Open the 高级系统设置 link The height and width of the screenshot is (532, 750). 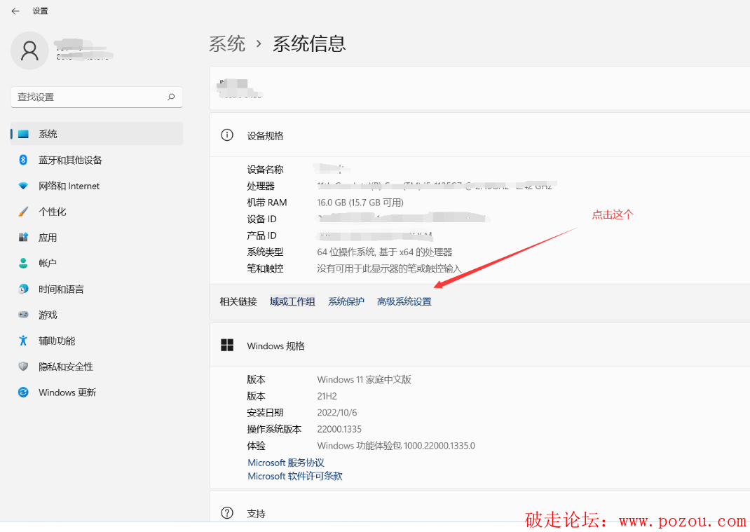click(x=404, y=301)
